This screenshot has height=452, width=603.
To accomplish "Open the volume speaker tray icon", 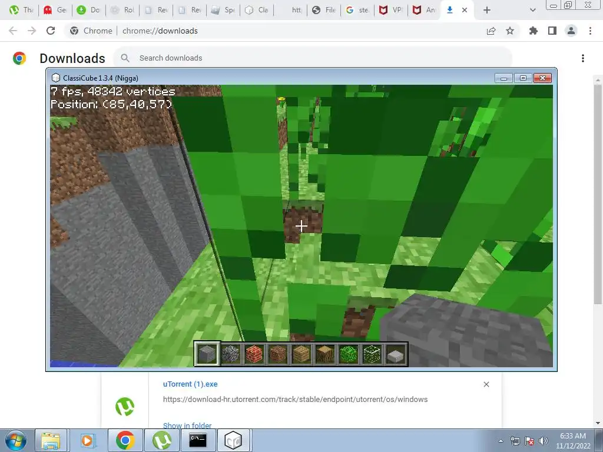I will pyautogui.click(x=544, y=441).
